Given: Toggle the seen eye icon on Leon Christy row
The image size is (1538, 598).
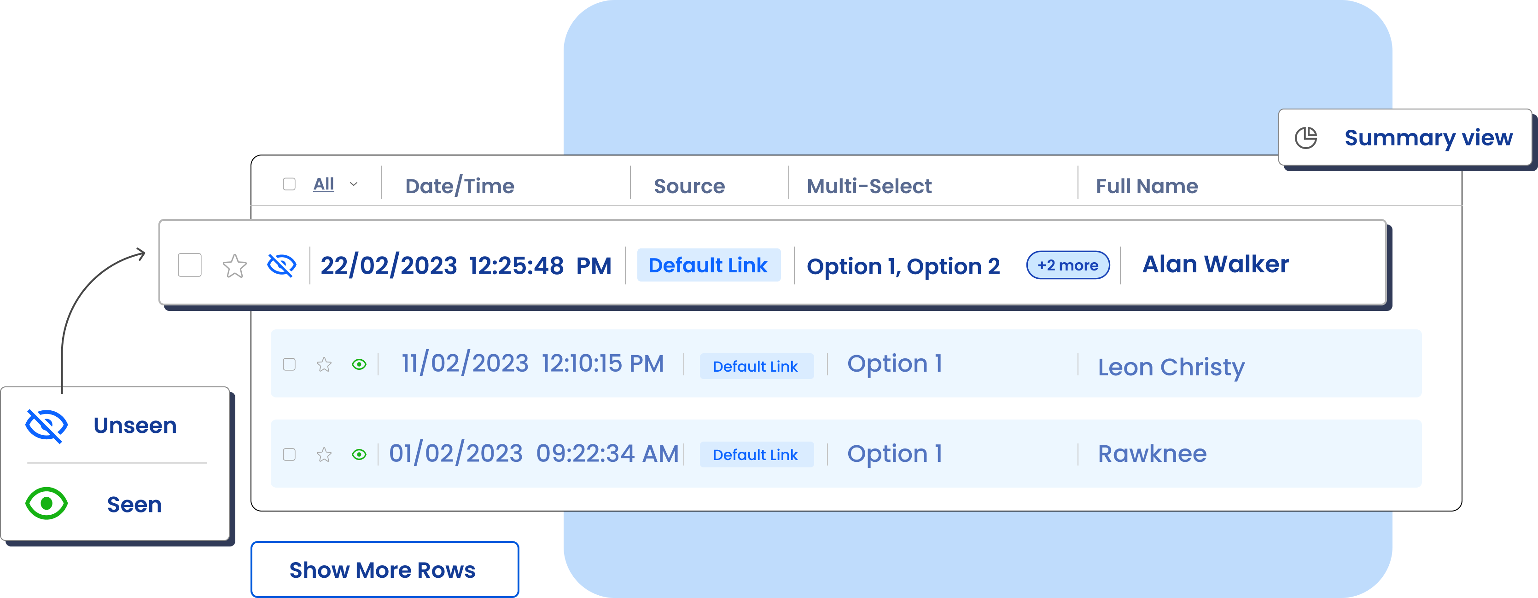Looking at the screenshot, I should point(359,364).
